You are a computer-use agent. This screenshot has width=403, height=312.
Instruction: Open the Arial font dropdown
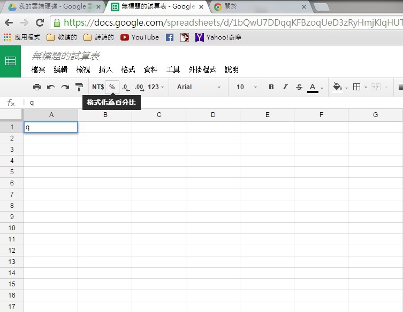199,87
